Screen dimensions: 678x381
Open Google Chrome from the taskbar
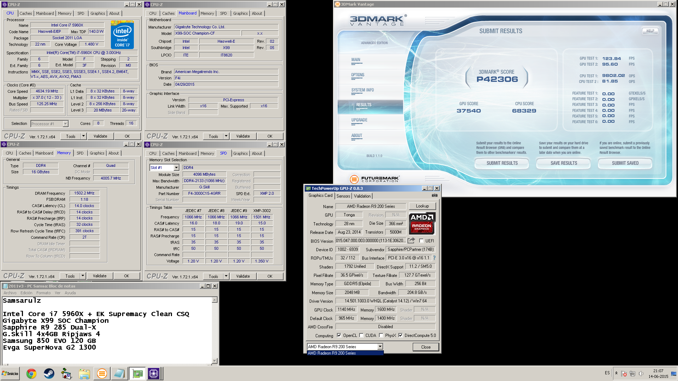[31, 374]
